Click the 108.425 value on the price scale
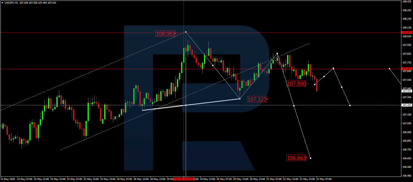The height and width of the screenshot is (182, 413). click(x=407, y=2)
